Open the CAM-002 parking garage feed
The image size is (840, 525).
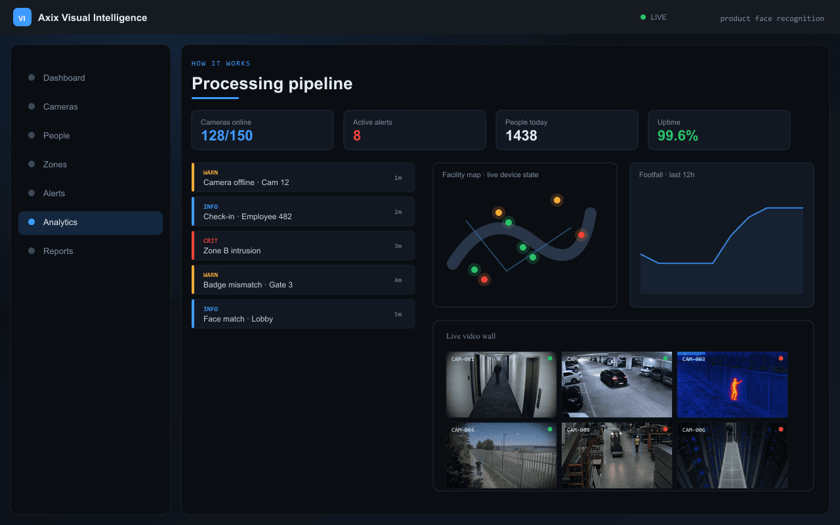coord(617,385)
